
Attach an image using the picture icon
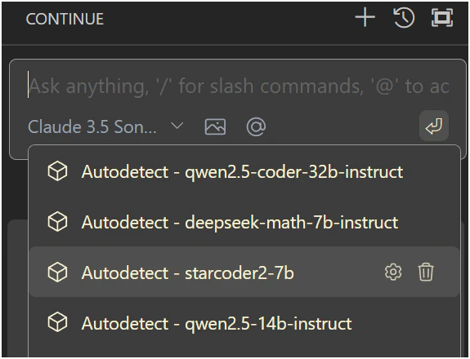pos(215,126)
